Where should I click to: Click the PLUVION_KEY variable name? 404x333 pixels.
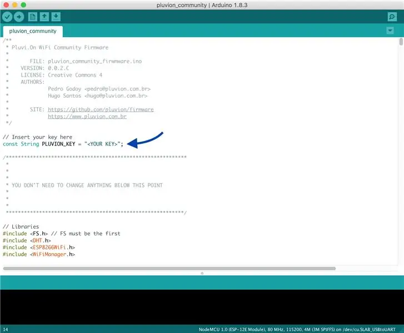pyautogui.click(x=58, y=144)
